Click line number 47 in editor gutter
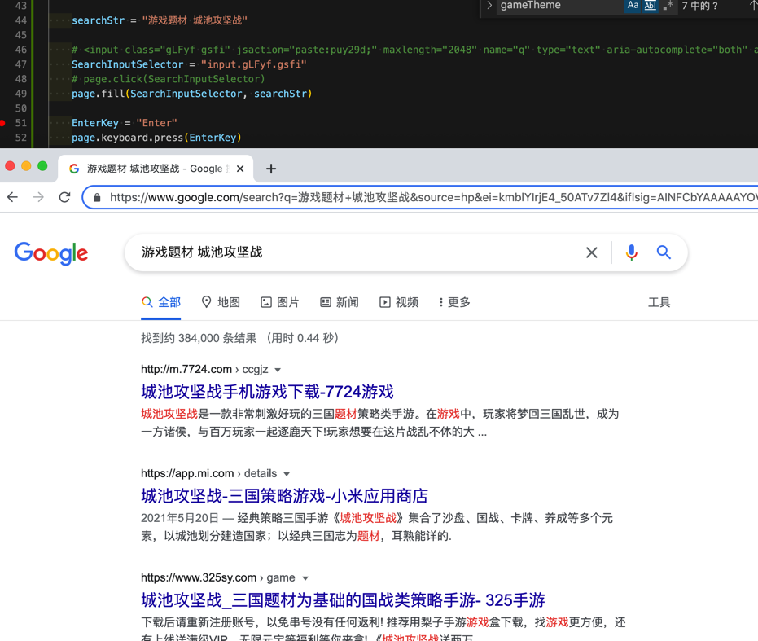Image resolution: width=758 pixels, height=641 pixels. 21,64
